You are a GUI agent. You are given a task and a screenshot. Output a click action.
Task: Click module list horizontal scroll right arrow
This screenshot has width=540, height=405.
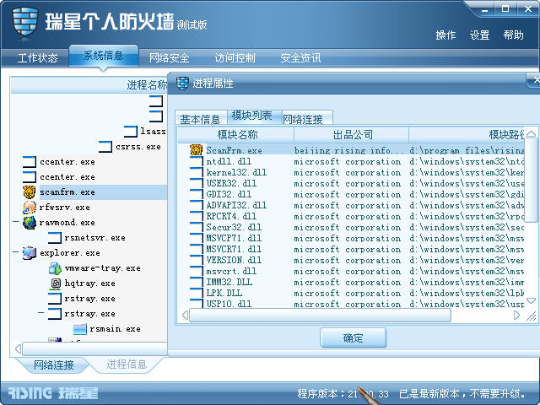point(516,315)
